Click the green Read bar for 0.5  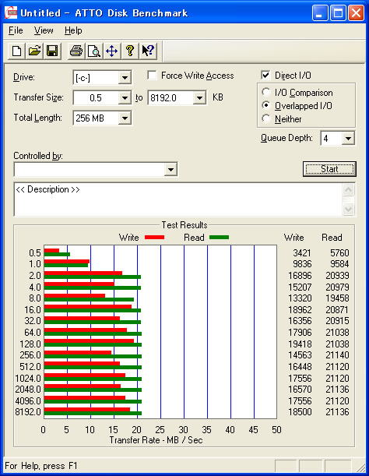57,254
